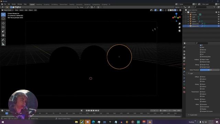The image size is (220, 124).
Task: Enable the Emission pass checkbox
Action: (201, 104)
